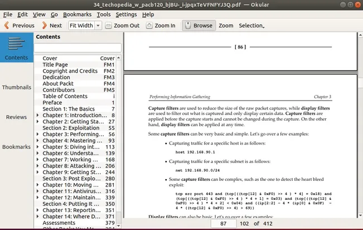Viewport: 363px width, 230px height.
Task: Show the Thumbnails sidebar panel
Action: pos(16,88)
